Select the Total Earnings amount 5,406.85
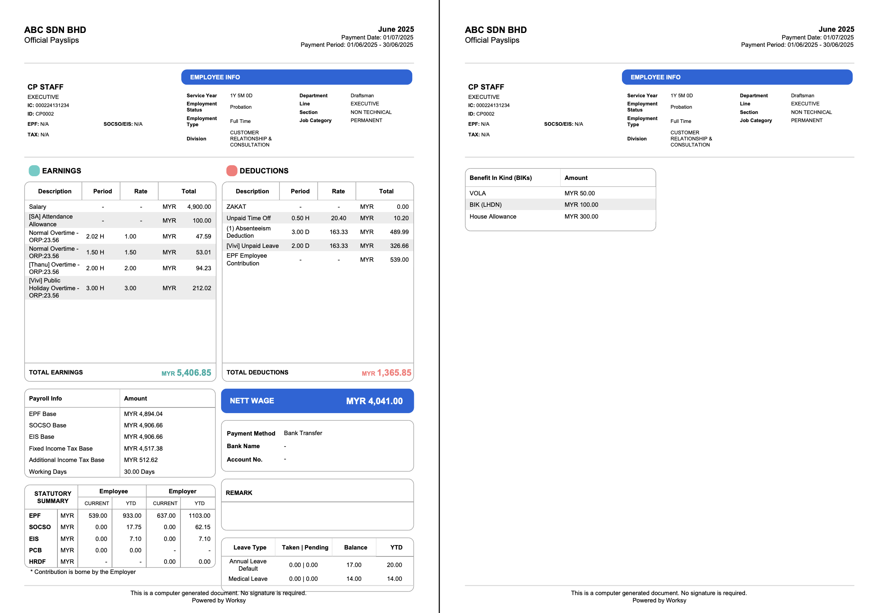879x613 pixels. point(194,372)
